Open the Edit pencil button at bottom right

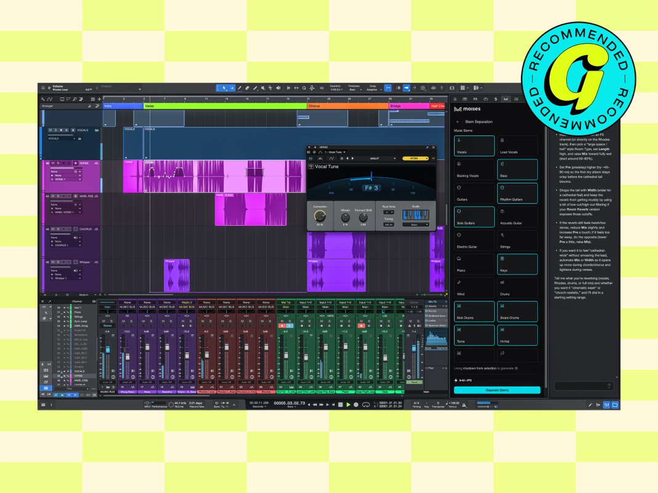coord(590,404)
